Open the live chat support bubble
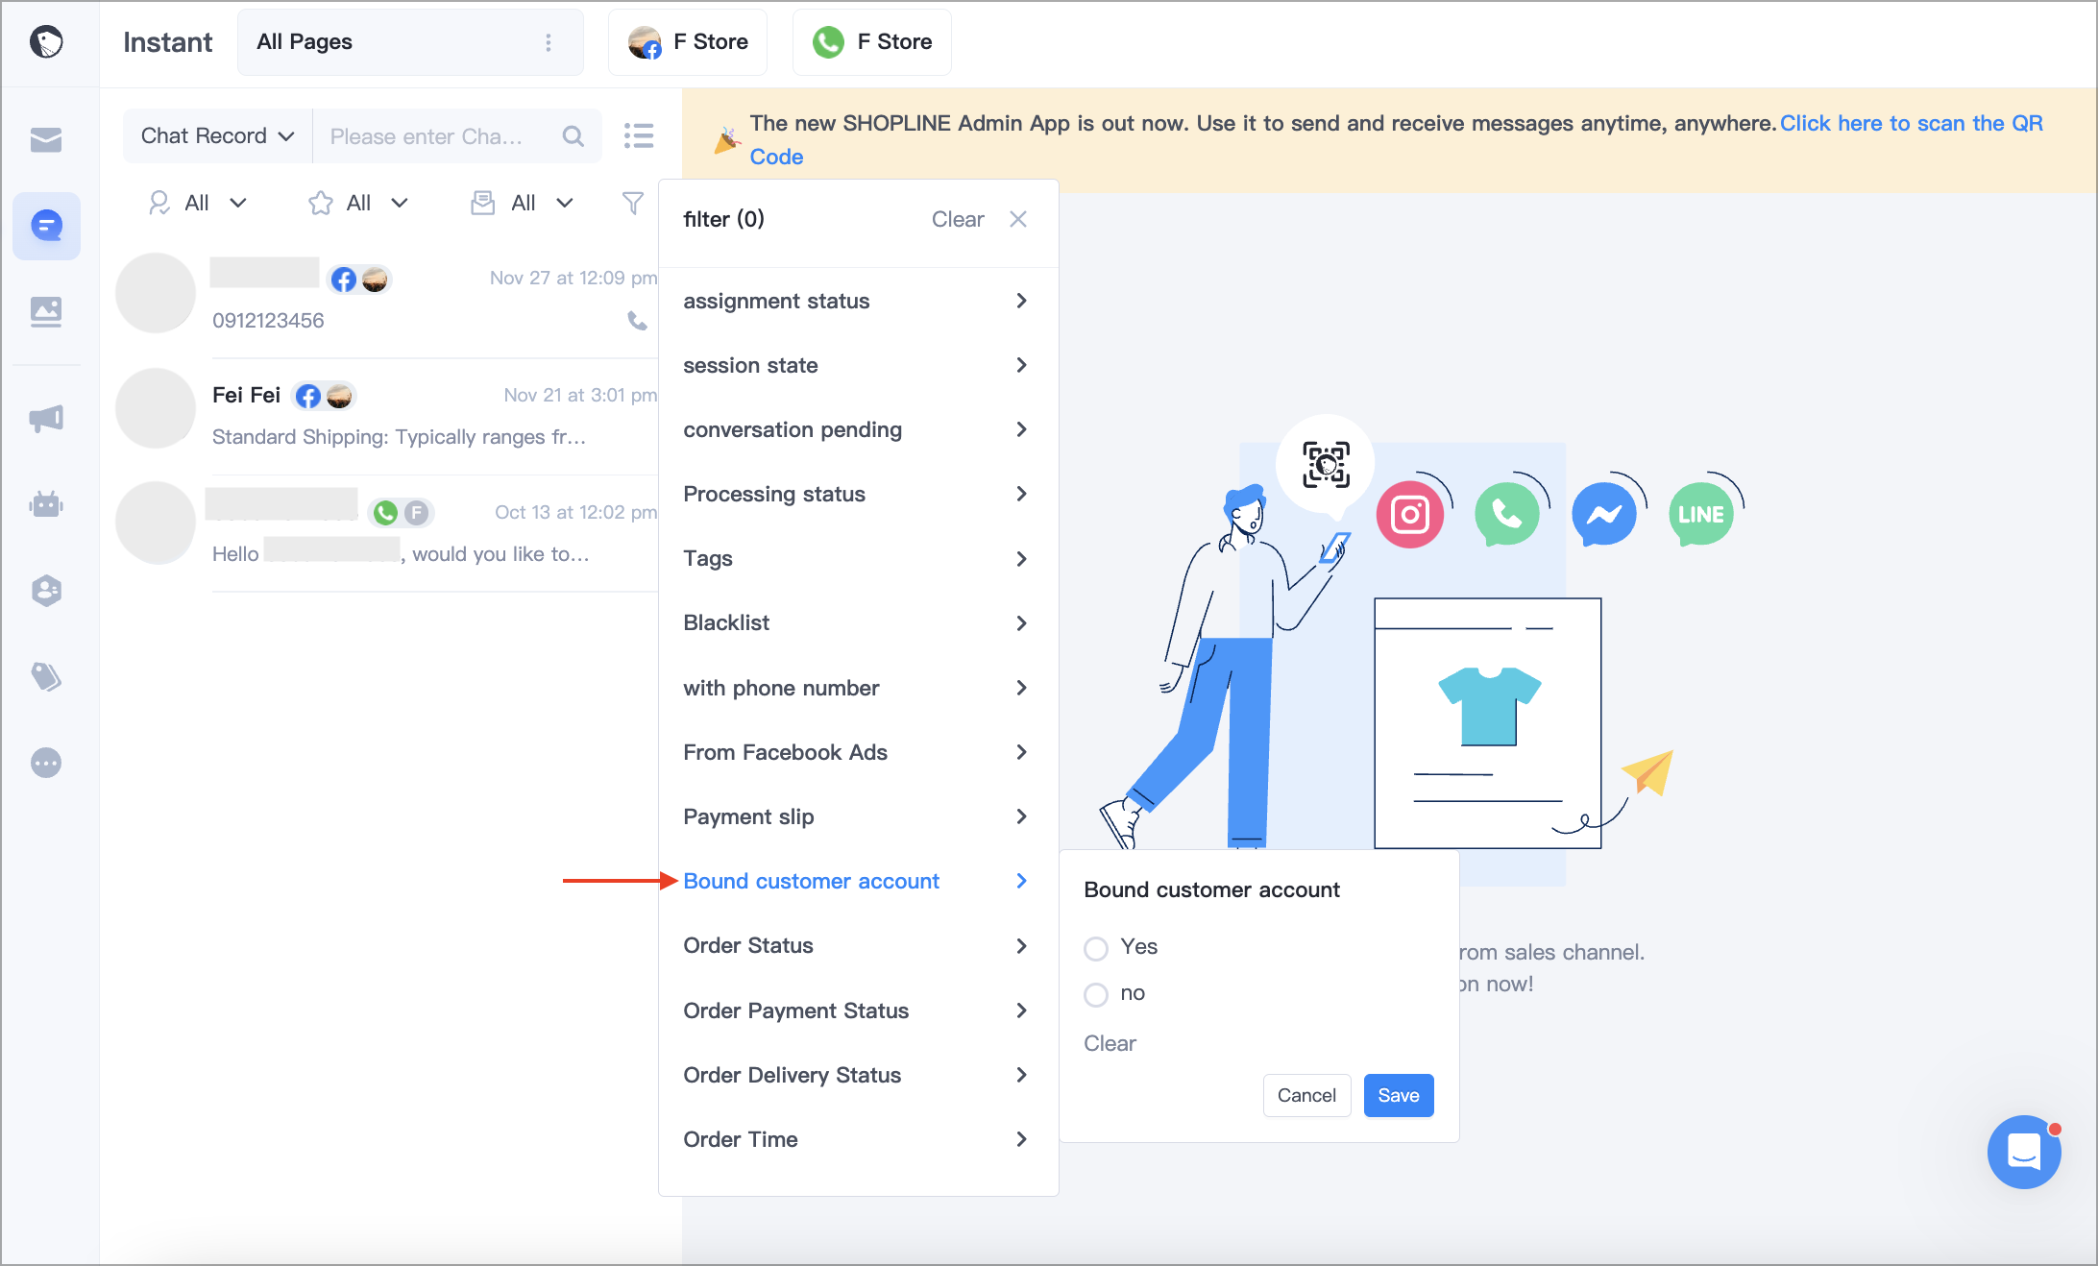 [x=2024, y=1151]
